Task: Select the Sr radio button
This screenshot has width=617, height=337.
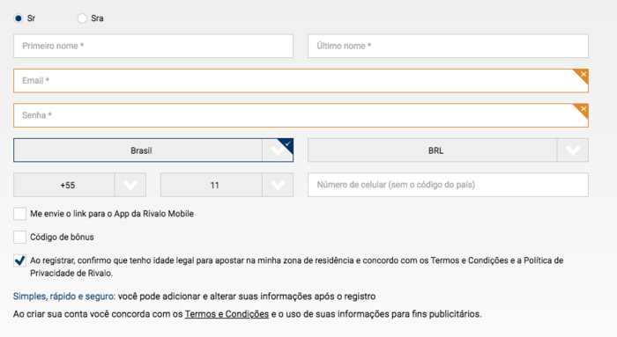Action: tap(19, 18)
